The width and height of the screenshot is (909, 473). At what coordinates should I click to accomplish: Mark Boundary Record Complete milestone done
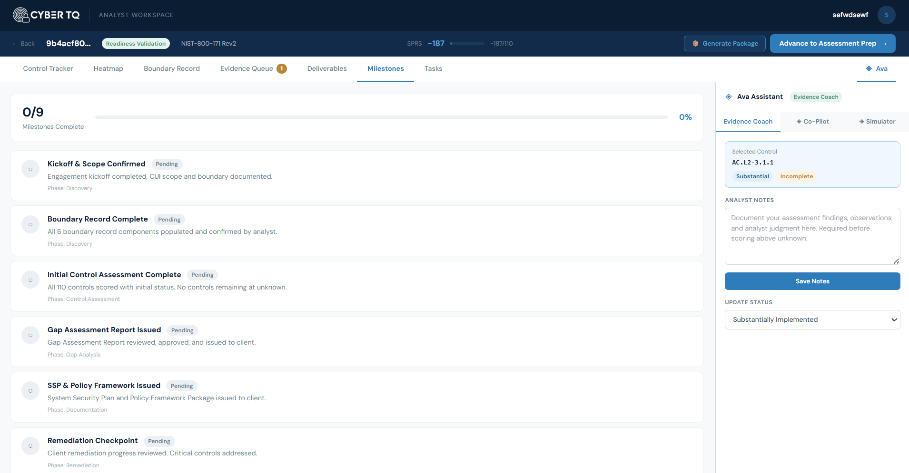(30, 224)
